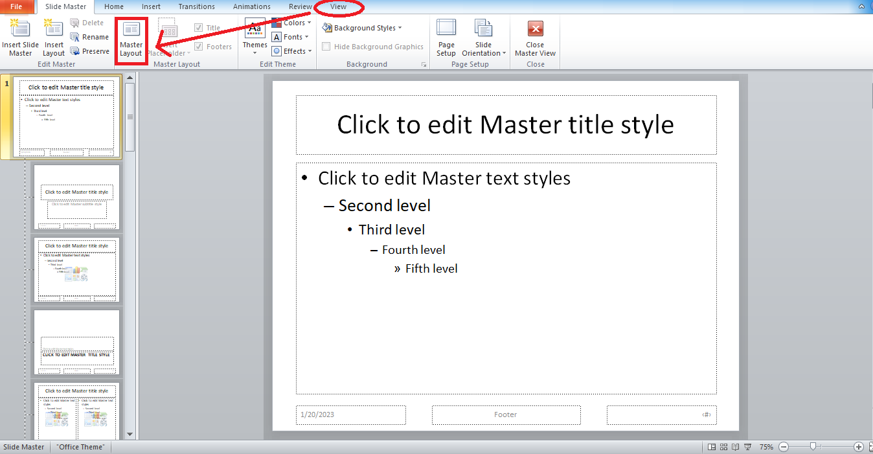Click the Background dialog launcher
Viewport: 873px width, 454px height.
click(x=424, y=63)
